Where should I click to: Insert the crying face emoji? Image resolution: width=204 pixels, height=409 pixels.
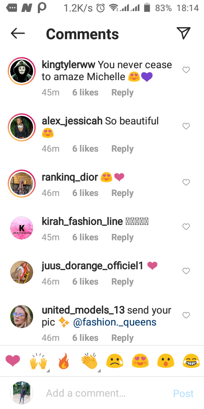[x=115, y=361]
